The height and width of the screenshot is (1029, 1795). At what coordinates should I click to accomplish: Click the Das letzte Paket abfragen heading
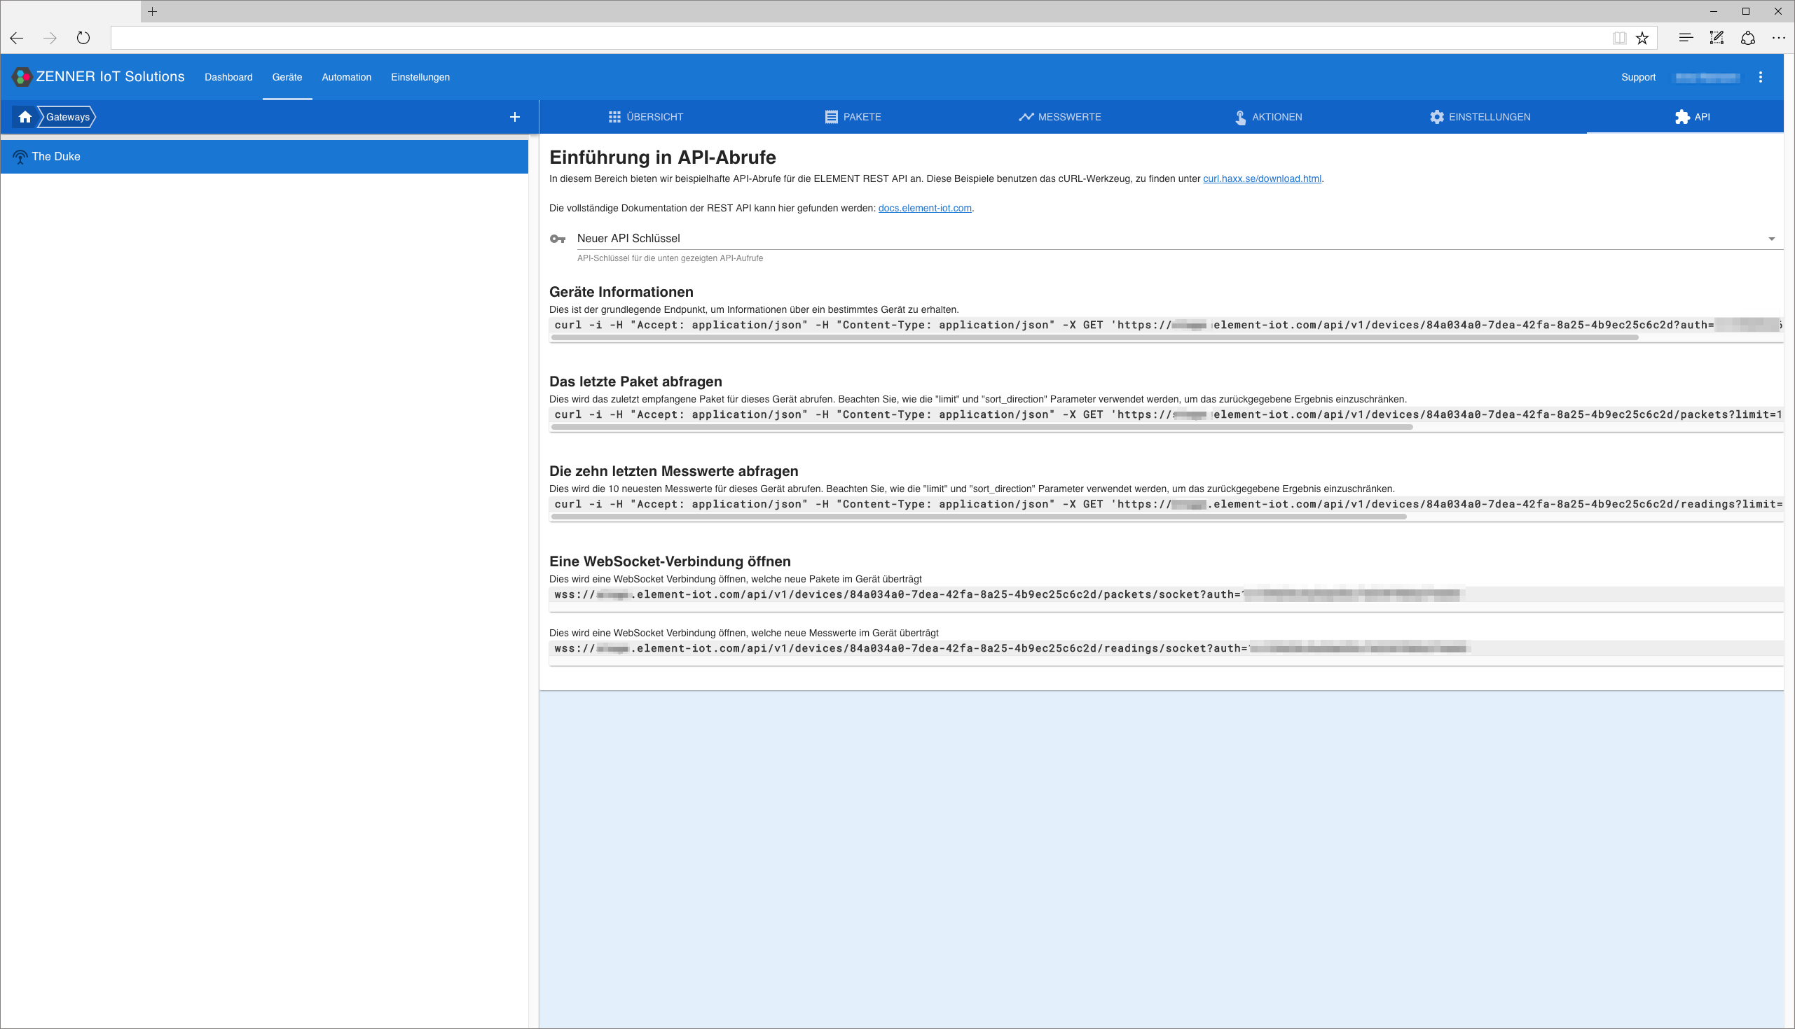(635, 381)
